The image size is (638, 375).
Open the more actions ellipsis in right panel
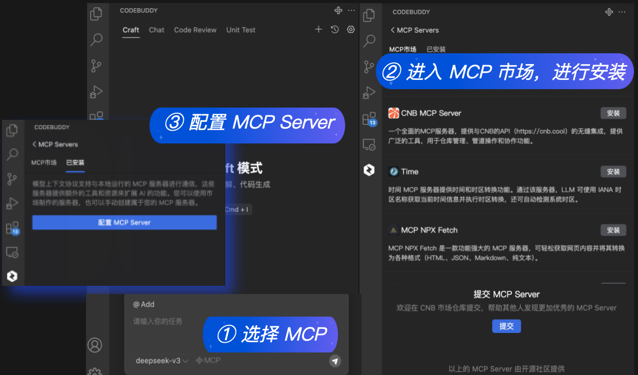click(622, 12)
